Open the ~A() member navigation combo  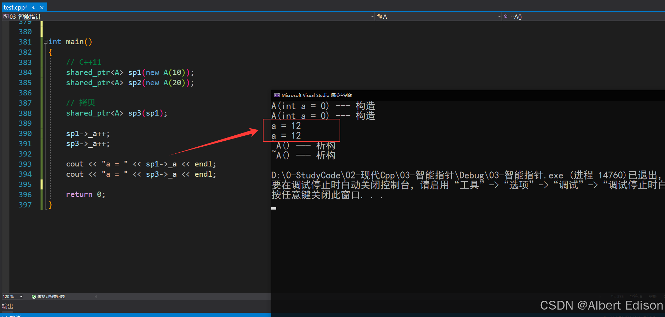[584, 17]
